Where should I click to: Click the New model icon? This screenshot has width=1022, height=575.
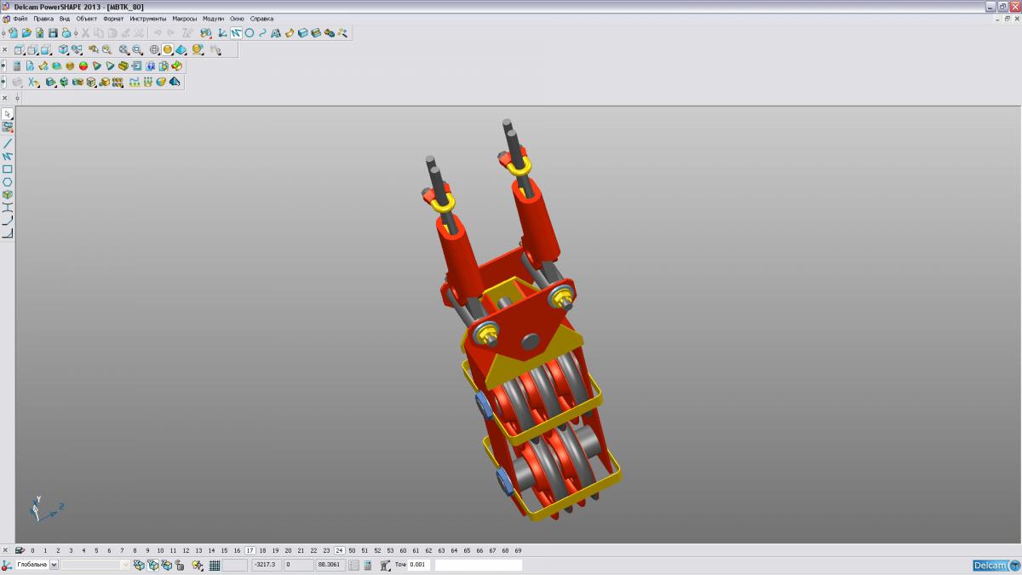(14, 32)
